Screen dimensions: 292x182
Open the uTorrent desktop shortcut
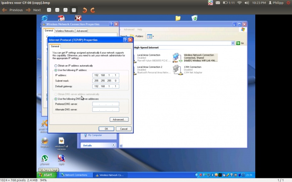(45, 160)
